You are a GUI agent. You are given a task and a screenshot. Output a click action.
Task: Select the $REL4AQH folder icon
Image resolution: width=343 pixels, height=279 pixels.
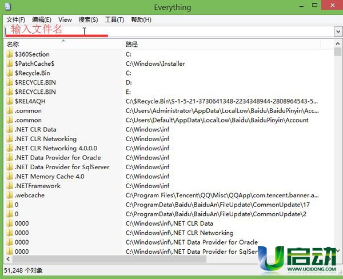point(9,101)
